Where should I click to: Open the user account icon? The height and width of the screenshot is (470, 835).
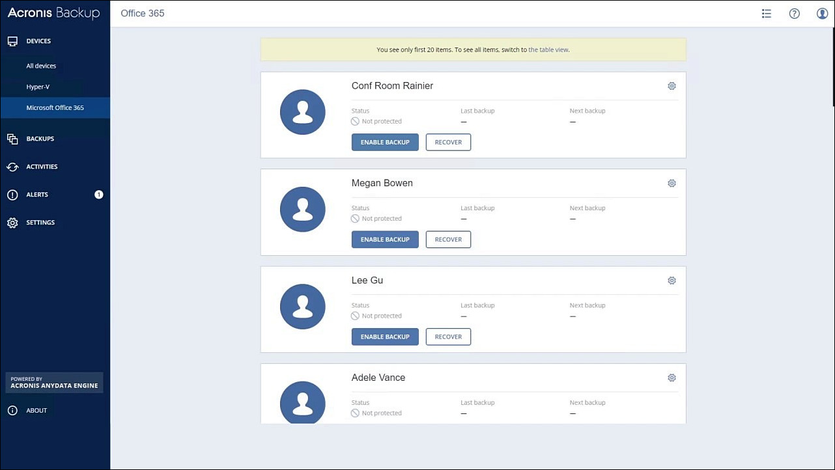point(822,13)
